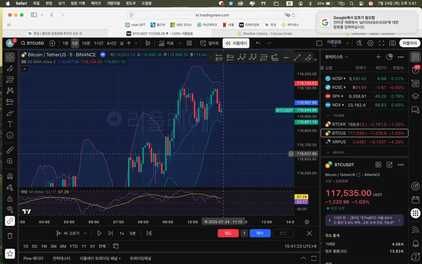The width and height of the screenshot is (422, 264).
Task: Click the blue Buy button
Action: click(x=260, y=233)
